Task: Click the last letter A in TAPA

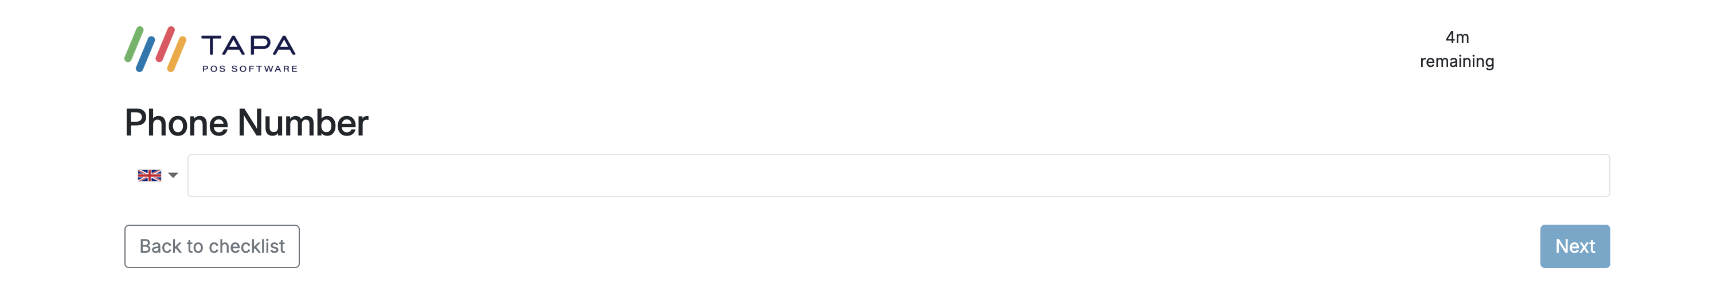Action: [x=283, y=45]
